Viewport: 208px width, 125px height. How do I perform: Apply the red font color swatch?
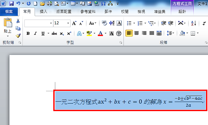click(x=100, y=34)
